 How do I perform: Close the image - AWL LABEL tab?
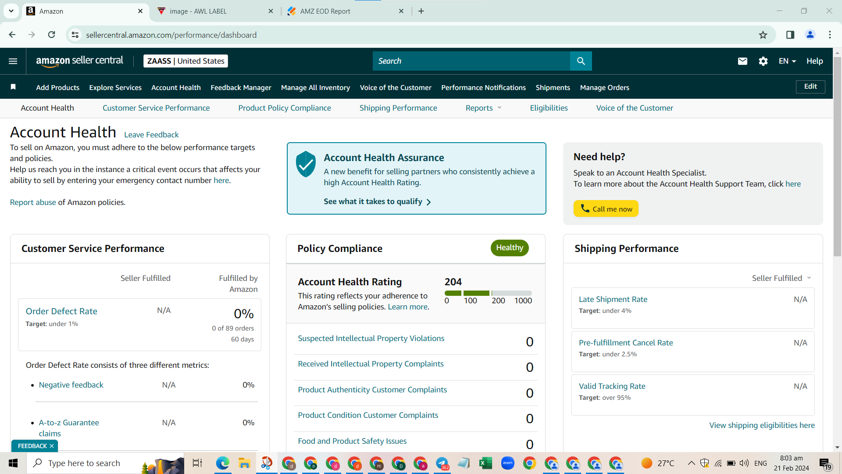pos(271,11)
